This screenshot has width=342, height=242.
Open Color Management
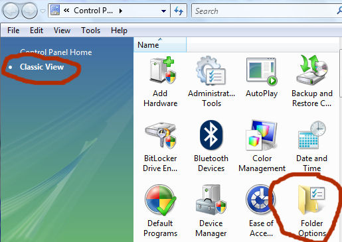click(x=262, y=147)
